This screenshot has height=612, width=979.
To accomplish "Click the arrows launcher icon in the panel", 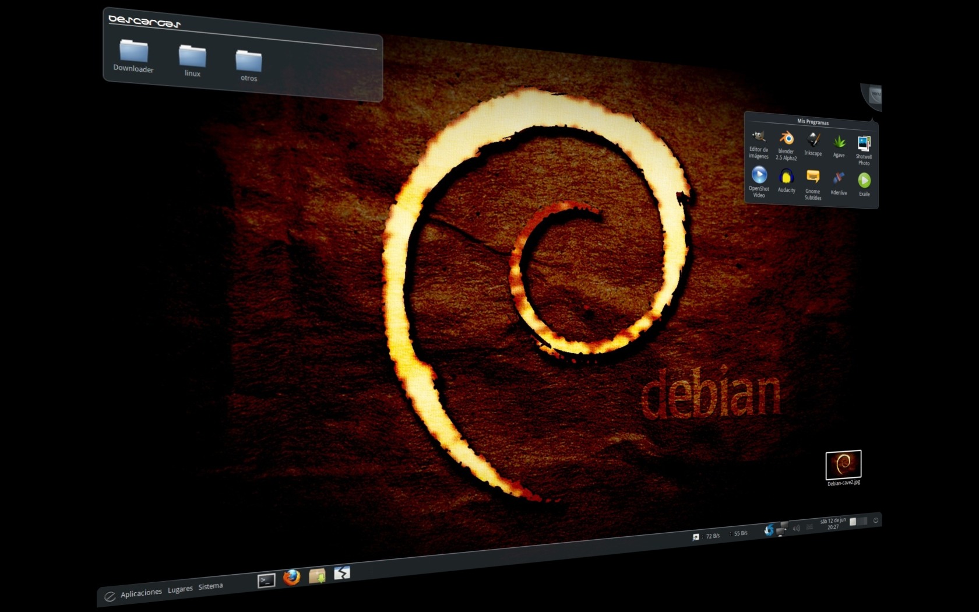I will point(342,573).
